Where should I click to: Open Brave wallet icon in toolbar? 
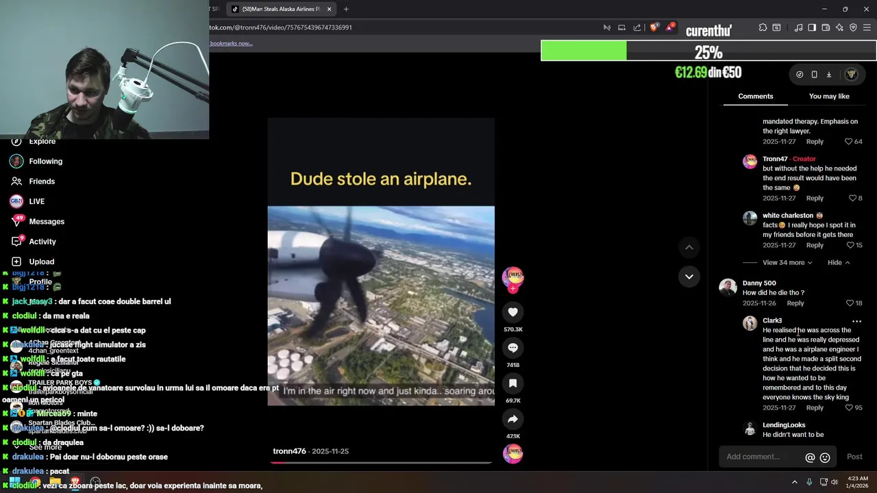tap(826, 27)
